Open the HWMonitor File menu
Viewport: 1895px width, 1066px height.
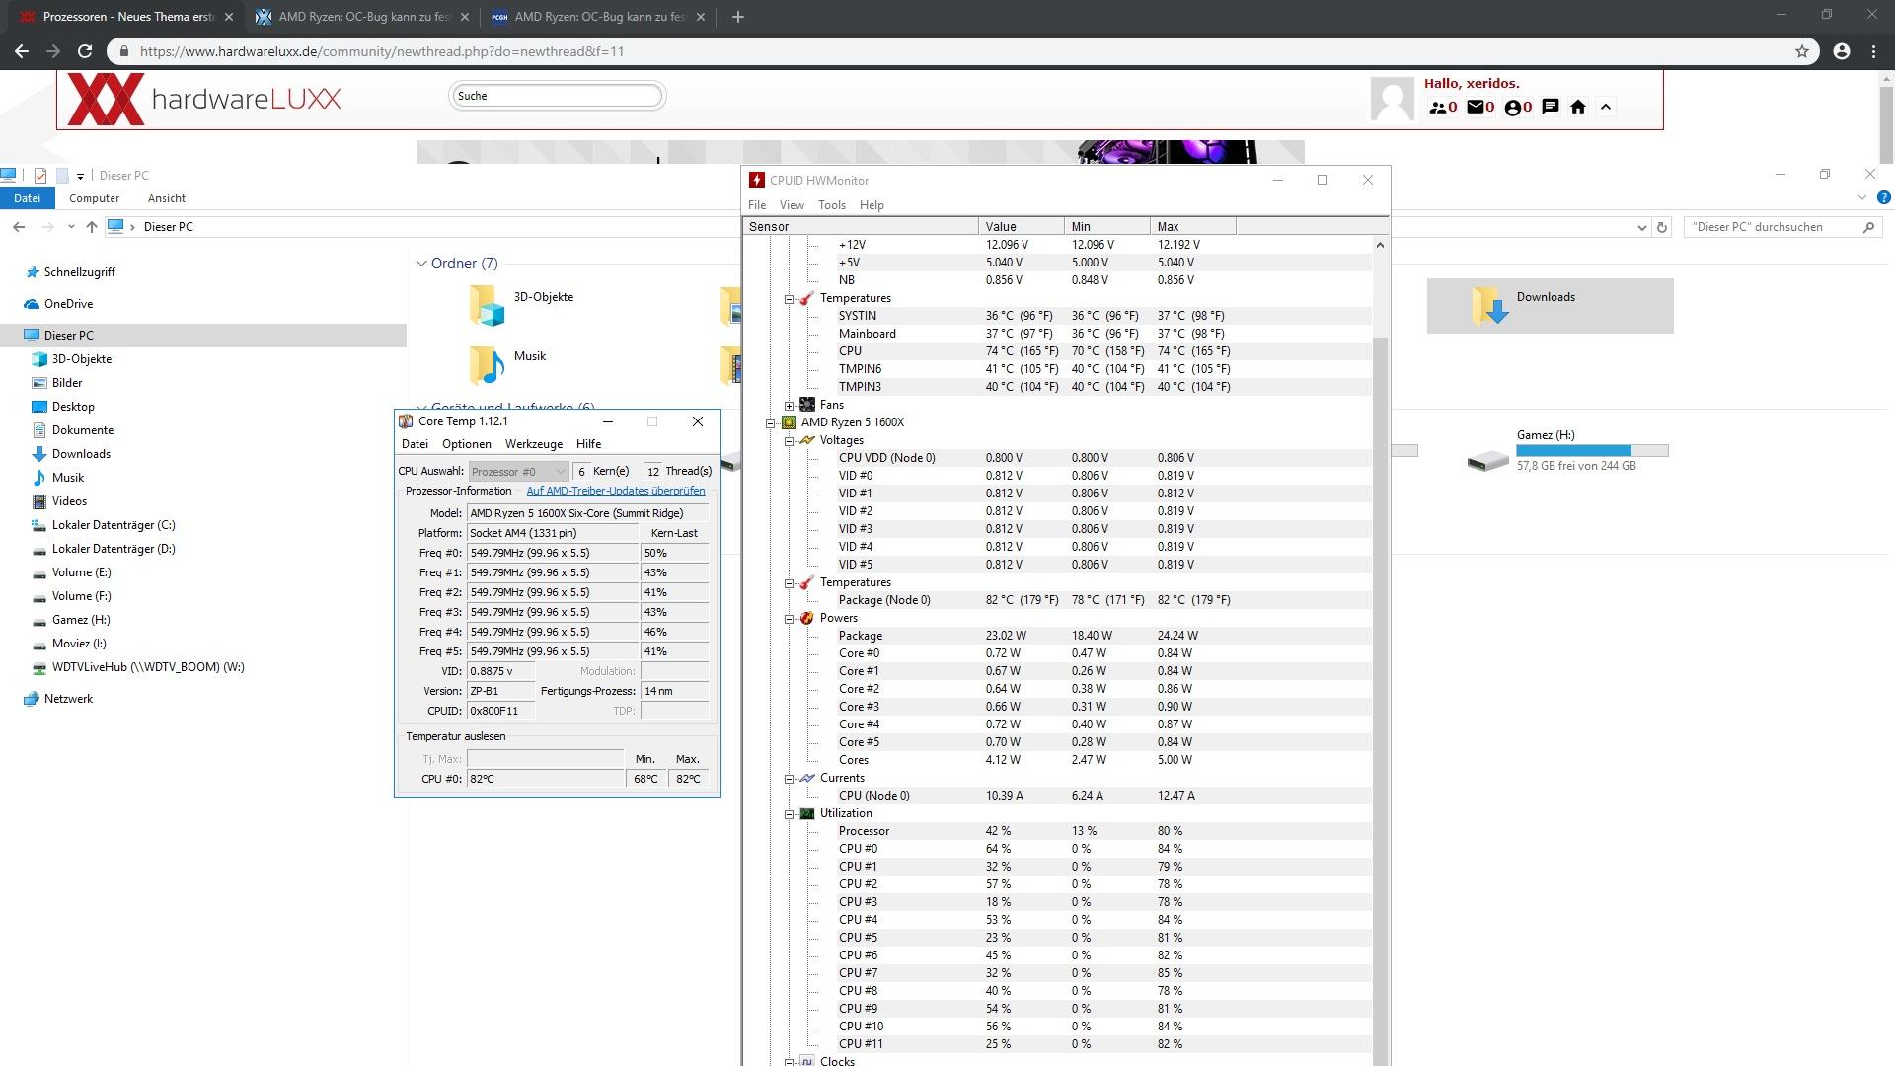[757, 205]
